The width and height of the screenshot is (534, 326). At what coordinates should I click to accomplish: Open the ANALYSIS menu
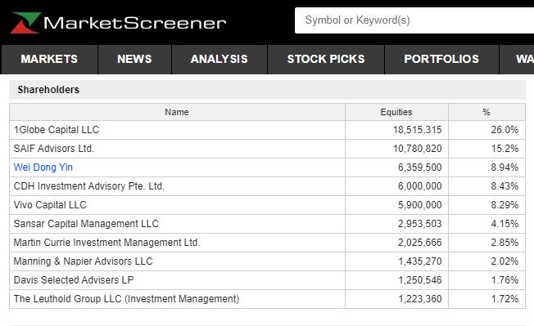pos(219,59)
